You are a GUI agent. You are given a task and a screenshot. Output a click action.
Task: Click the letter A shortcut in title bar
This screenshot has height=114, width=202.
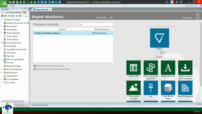pyautogui.click(x=27, y=2)
